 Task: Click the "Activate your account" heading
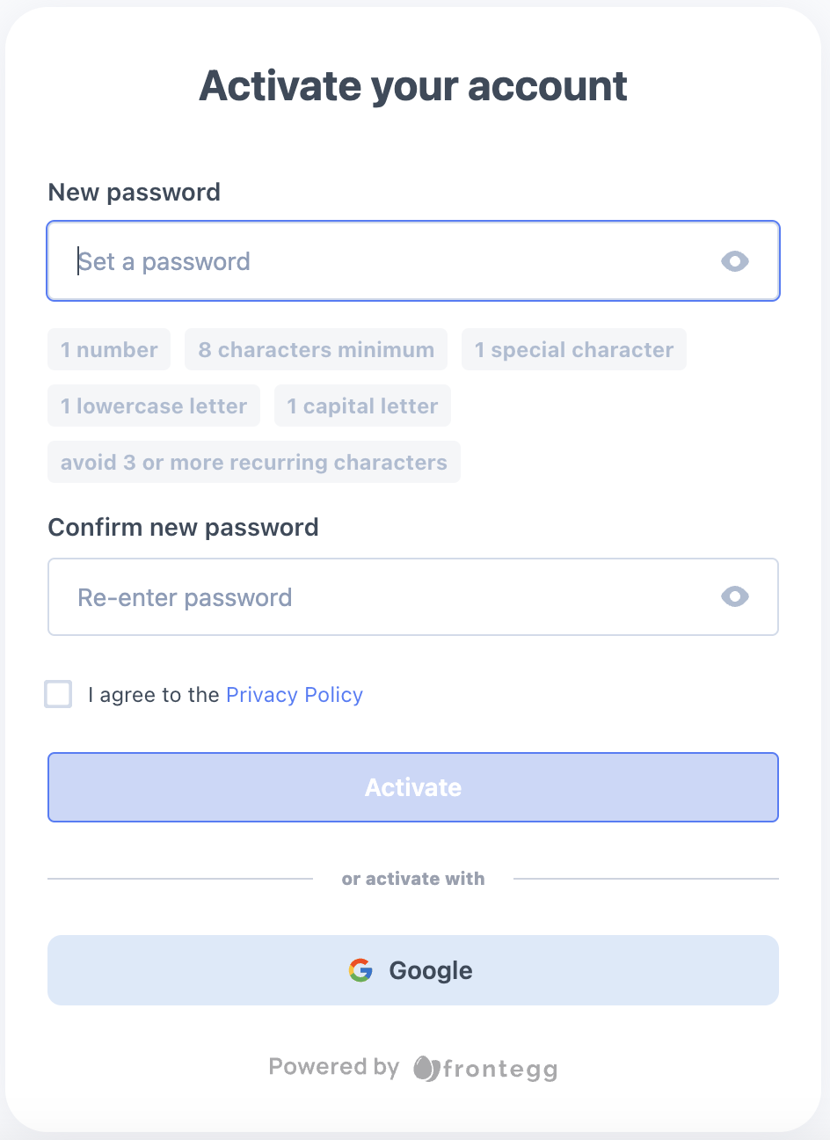coord(413,86)
